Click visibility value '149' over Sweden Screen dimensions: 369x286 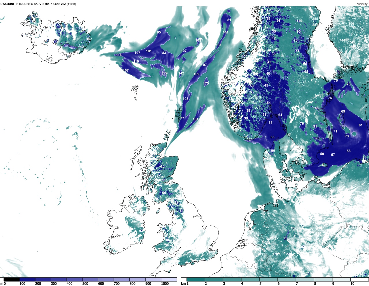(300, 21)
